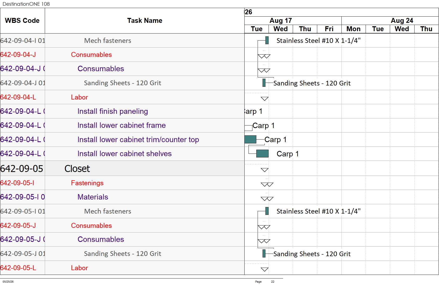Click the WBS Code column header
The height and width of the screenshot is (285, 439).
point(22,21)
